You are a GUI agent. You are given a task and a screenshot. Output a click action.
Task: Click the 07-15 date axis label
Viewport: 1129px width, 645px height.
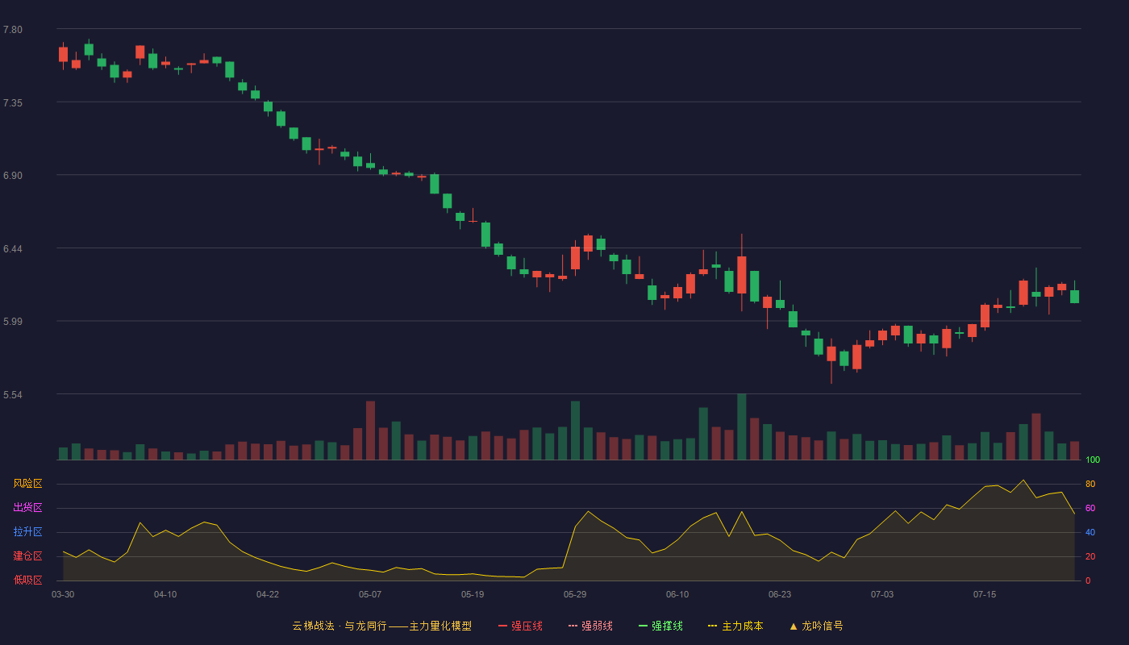coord(985,594)
